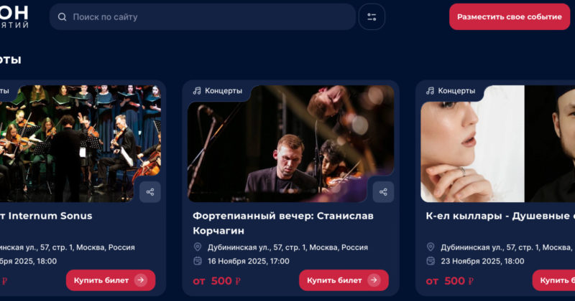
Task: Click Разместить свое событие button
Action: 510,16
